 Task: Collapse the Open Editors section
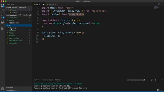(6, 8)
